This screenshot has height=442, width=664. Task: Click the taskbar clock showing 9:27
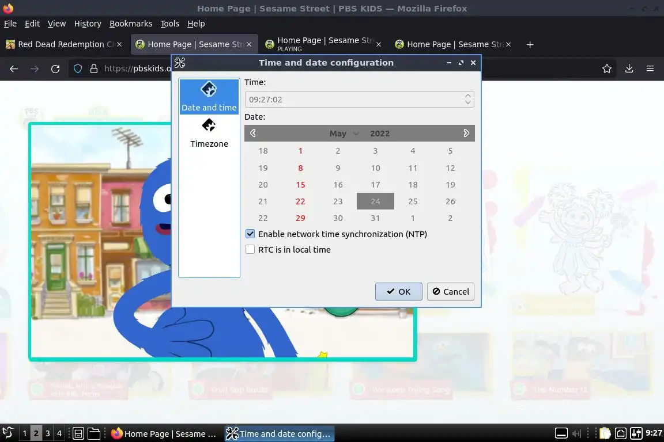[654, 433]
